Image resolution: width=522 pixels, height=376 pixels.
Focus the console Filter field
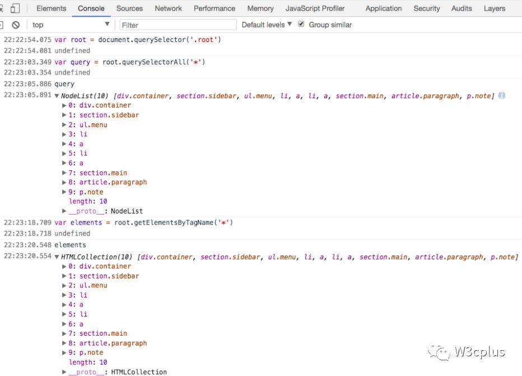[x=178, y=25]
